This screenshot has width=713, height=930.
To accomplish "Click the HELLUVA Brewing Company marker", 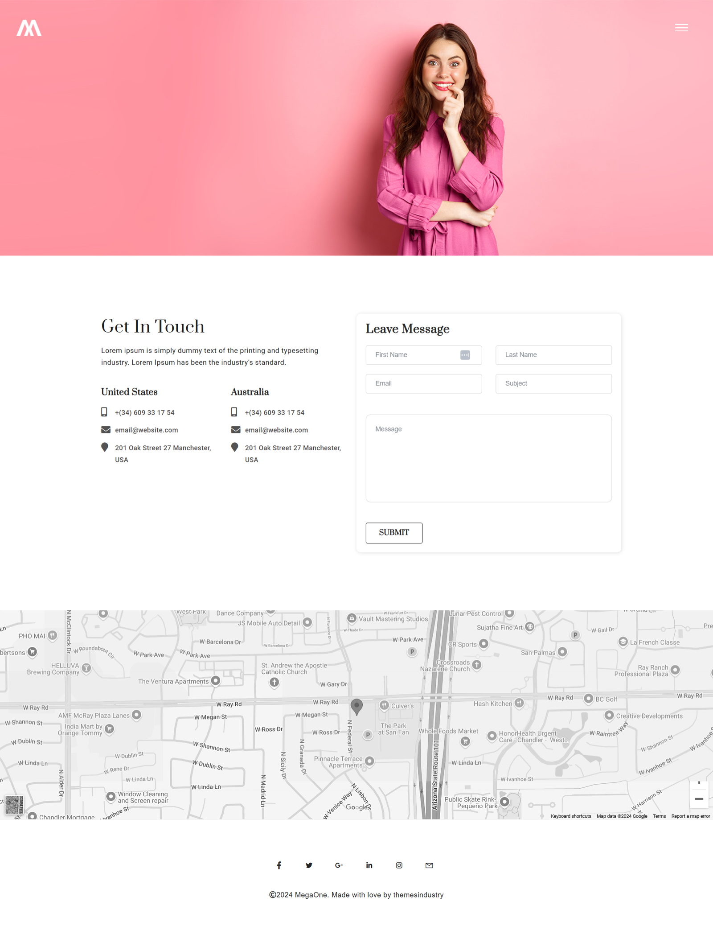I will pyautogui.click(x=86, y=668).
